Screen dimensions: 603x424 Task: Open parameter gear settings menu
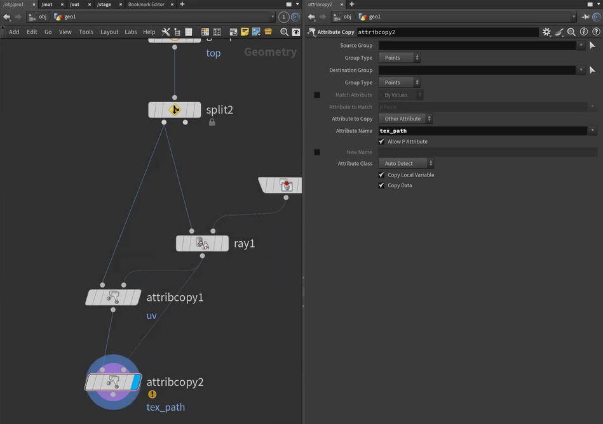tap(546, 32)
